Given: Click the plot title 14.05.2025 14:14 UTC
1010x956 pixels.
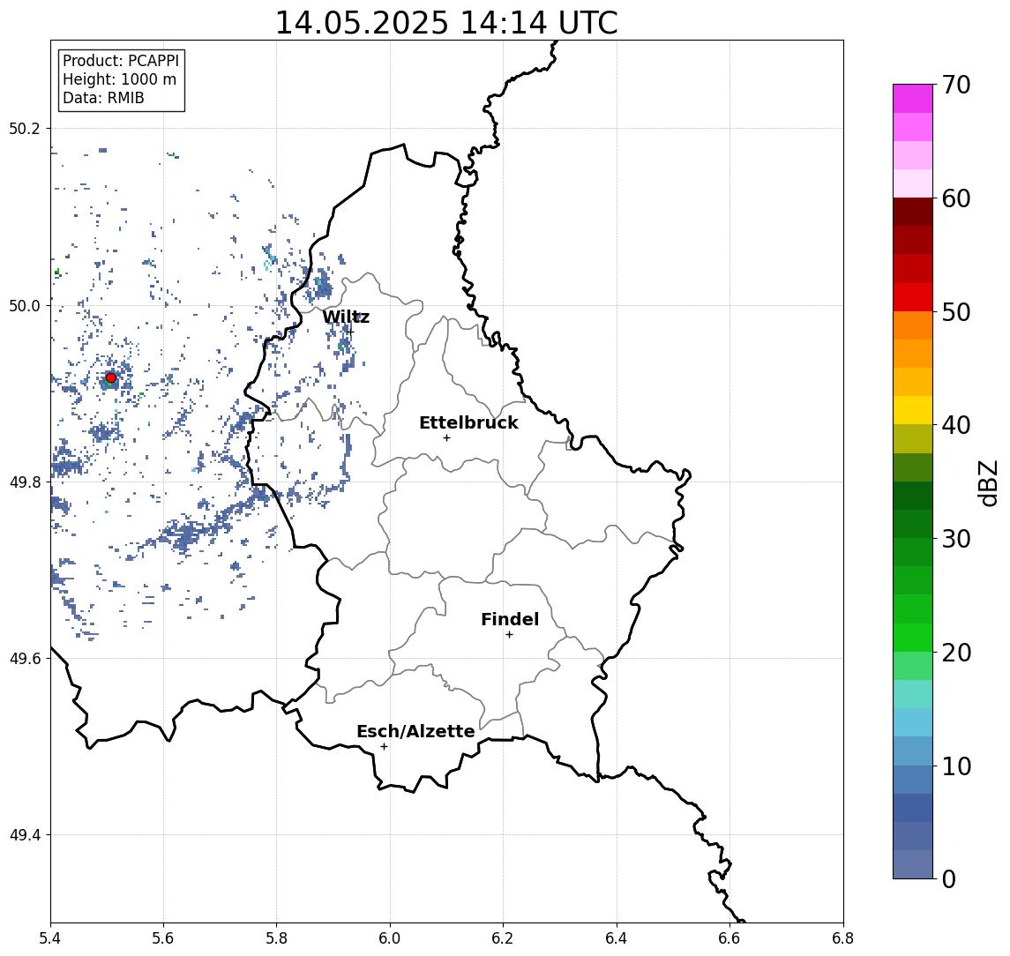Looking at the screenshot, I should [x=446, y=23].
